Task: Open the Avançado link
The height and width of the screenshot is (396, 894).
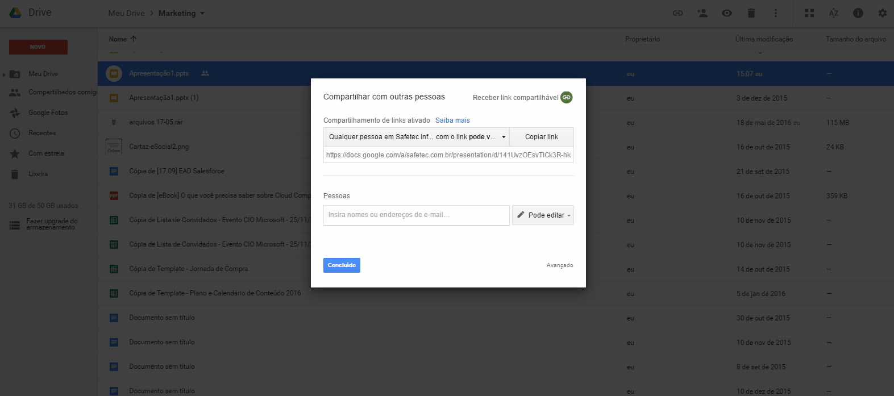Action: 560,265
